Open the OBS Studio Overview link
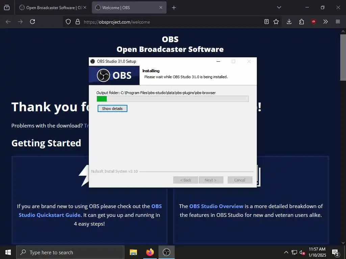 [216, 206]
